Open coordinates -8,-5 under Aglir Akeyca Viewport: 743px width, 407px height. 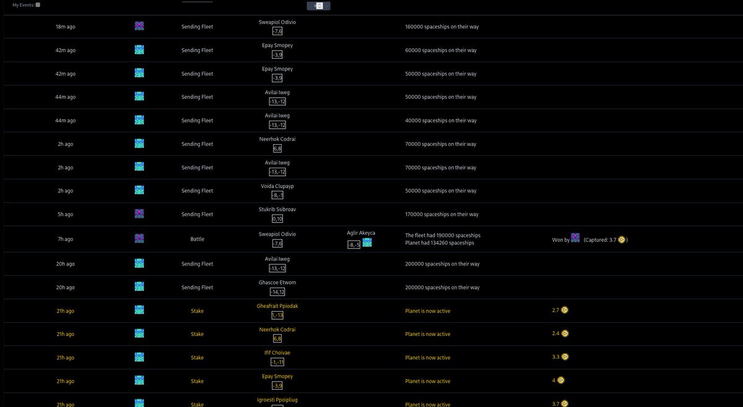(x=354, y=244)
